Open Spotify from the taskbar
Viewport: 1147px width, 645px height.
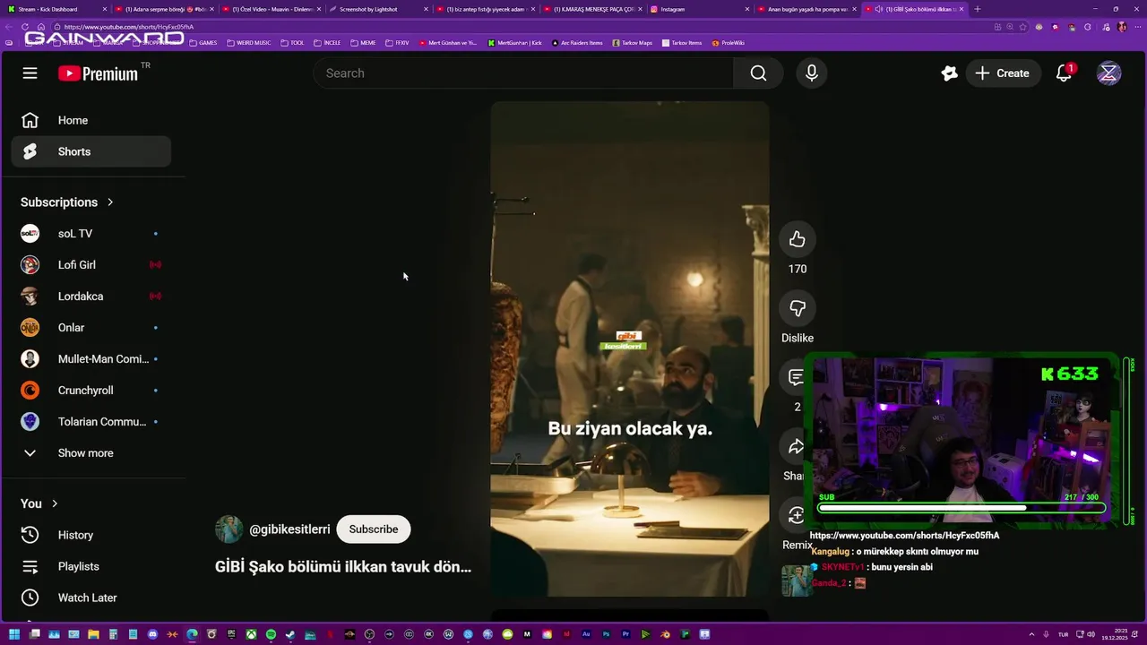pyautogui.click(x=271, y=634)
